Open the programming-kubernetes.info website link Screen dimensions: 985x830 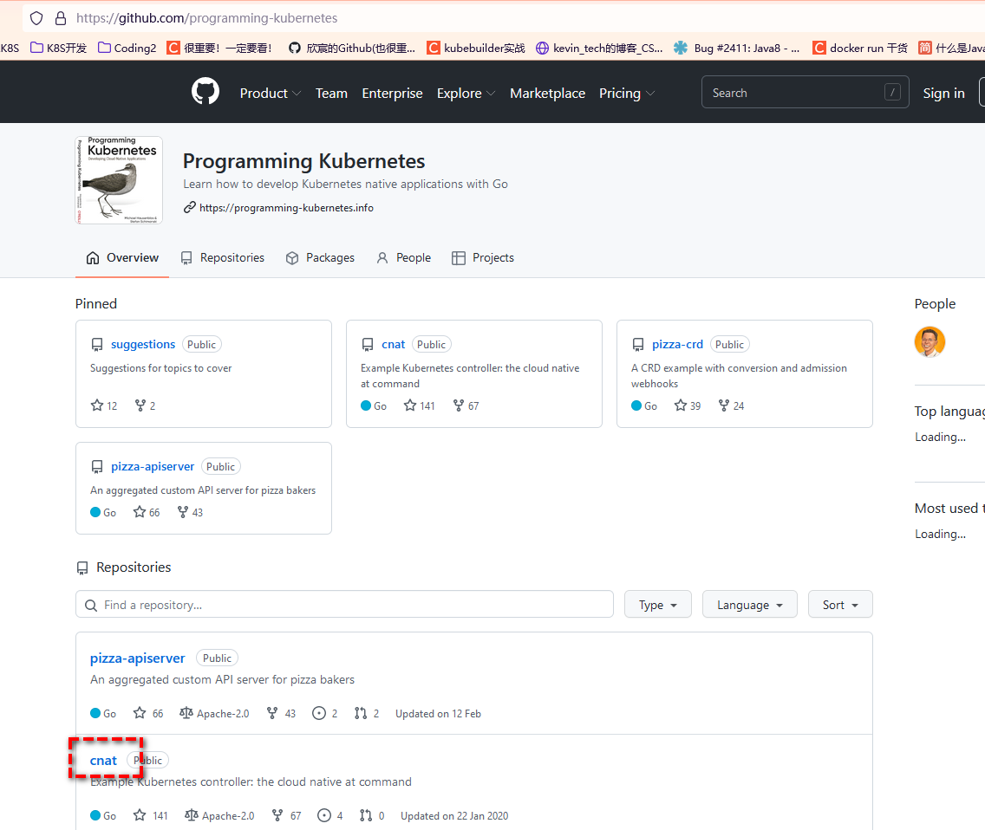286,208
